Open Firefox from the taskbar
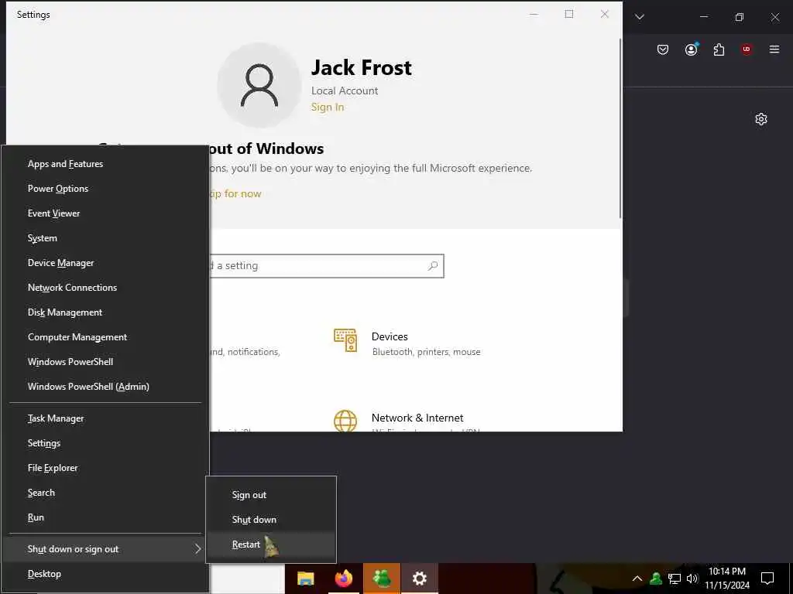Viewport: 793px width, 594px height. [x=343, y=579]
